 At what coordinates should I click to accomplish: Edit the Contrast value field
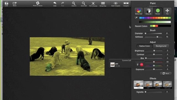pyautogui.click(x=167, y=54)
